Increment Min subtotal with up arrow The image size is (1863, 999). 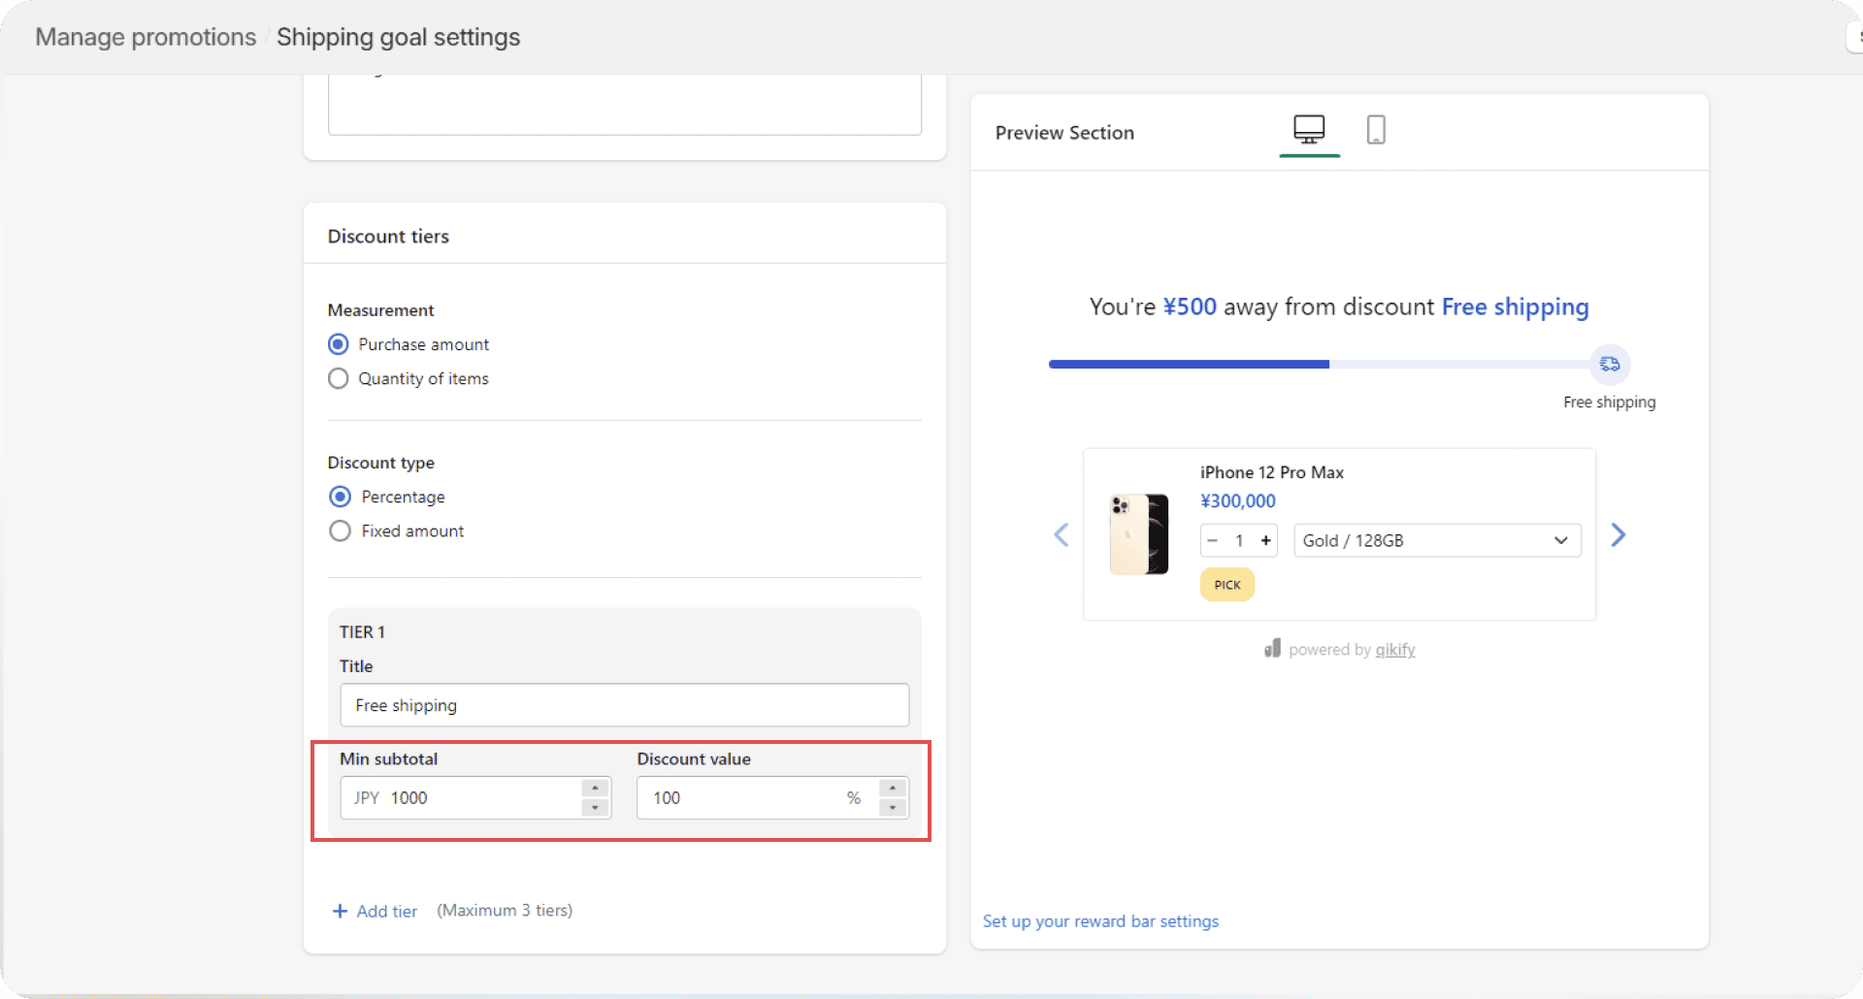[593, 789]
